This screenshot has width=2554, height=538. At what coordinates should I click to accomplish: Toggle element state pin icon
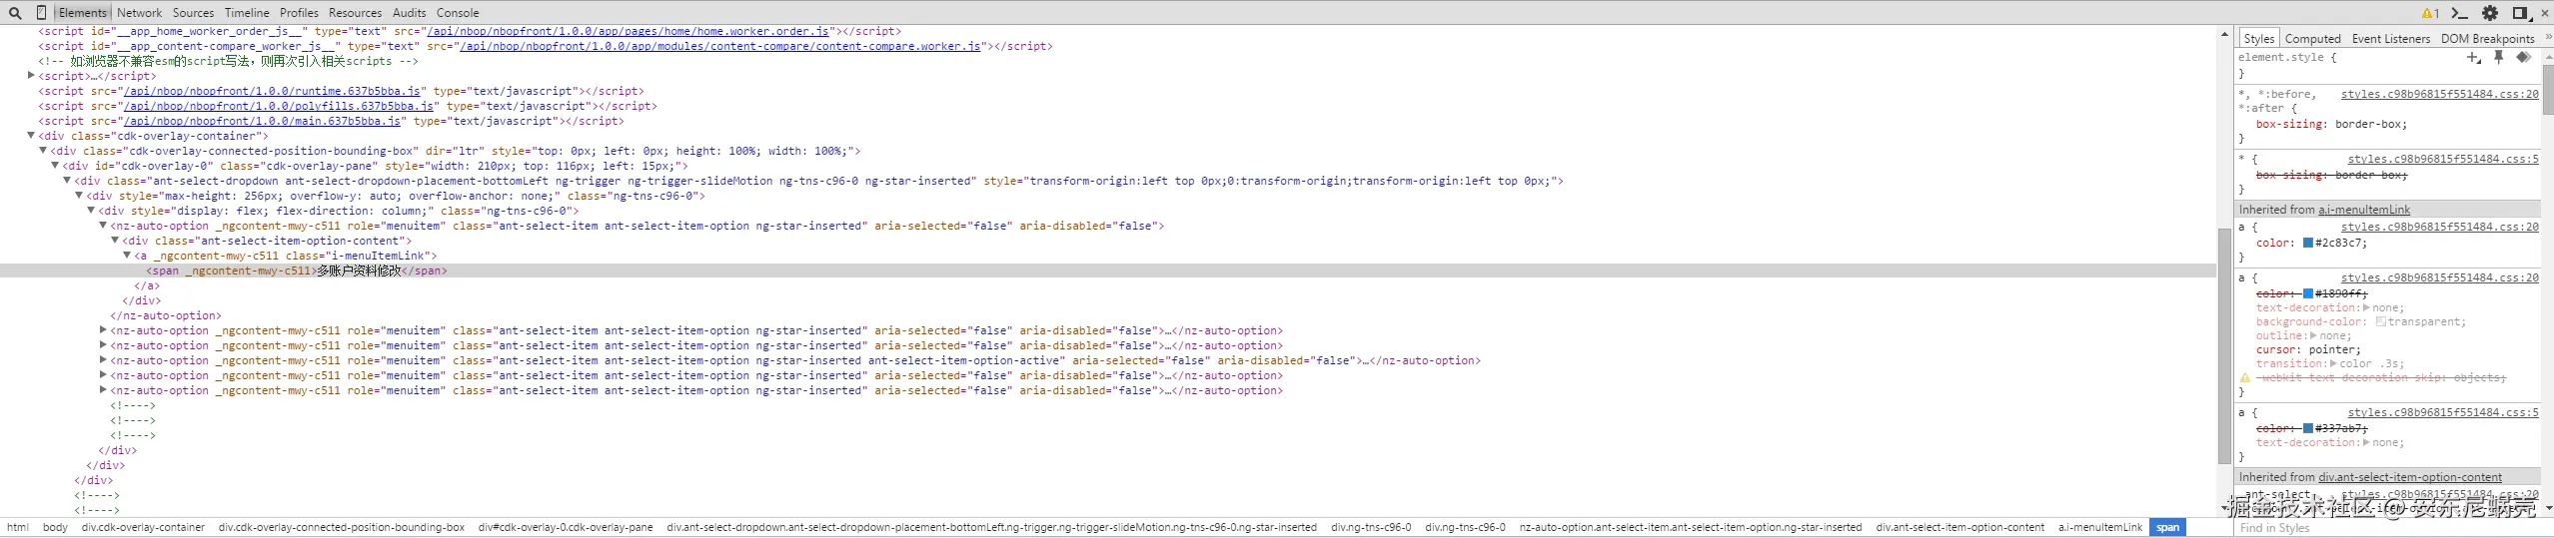click(2498, 57)
